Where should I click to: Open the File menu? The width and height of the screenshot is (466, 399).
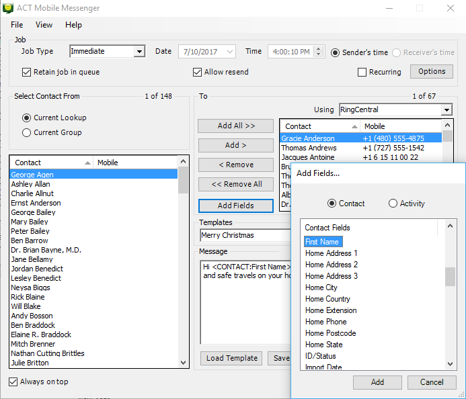tap(17, 25)
